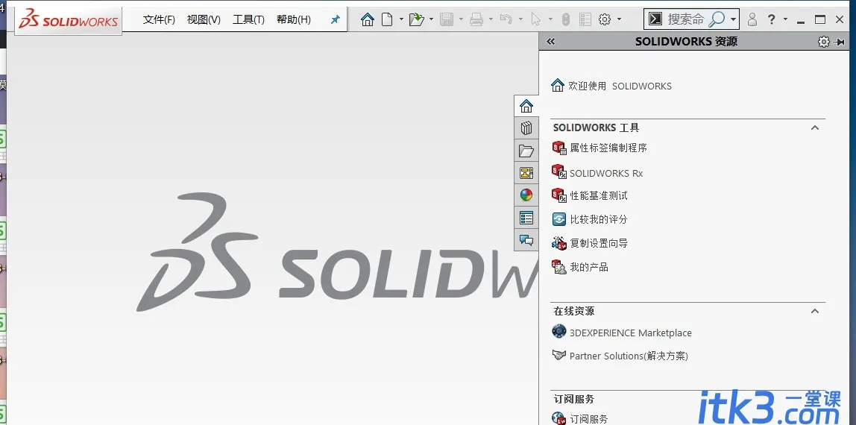Open Partner Solutions(解决方案) link

point(629,356)
